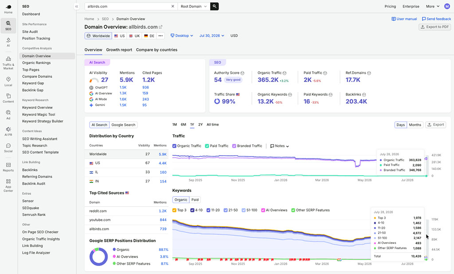The width and height of the screenshot is (454, 274).
Task: Click the SERP positions donut chart
Action: pyautogui.click(x=98, y=257)
